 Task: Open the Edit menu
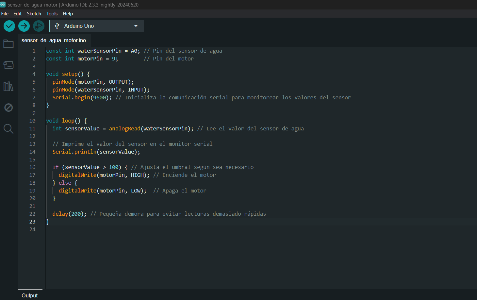(x=17, y=14)
